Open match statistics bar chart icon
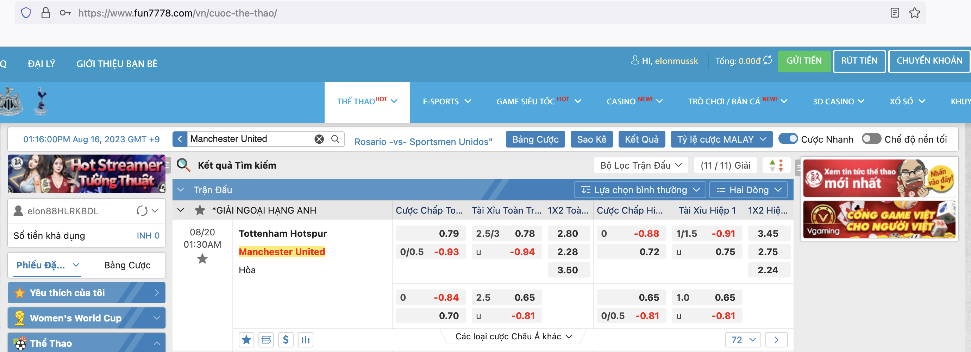Viewport: 971px width, 352px height. pos(305,340)
